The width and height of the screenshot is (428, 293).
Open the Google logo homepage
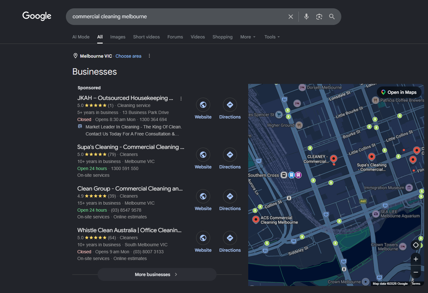click(x=37, y=16)
